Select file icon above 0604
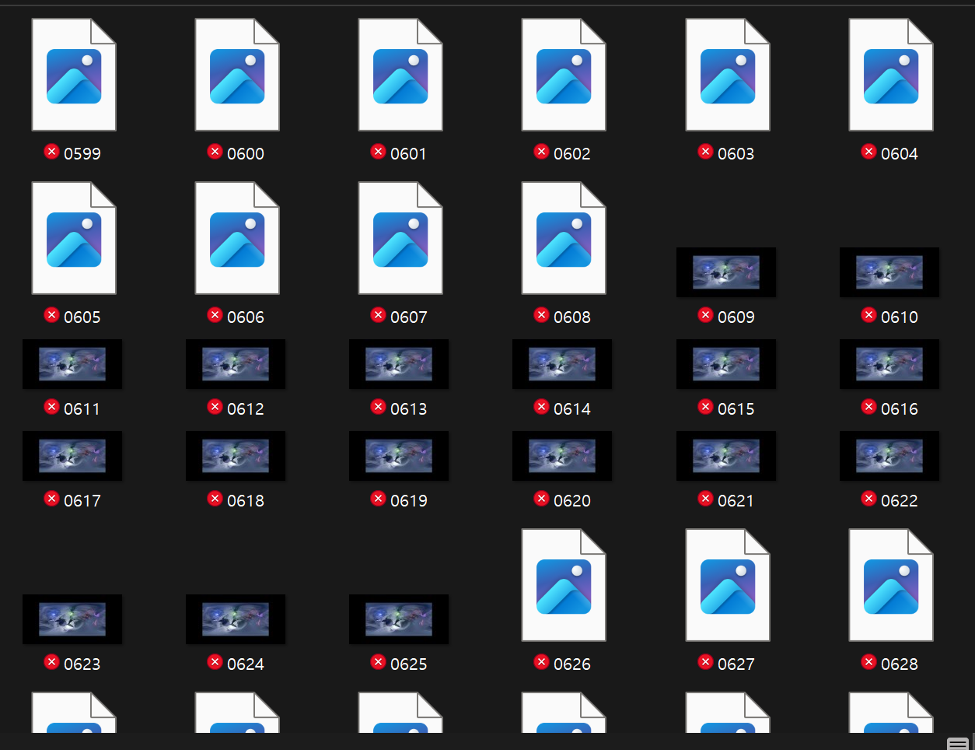 pos(891,75)
